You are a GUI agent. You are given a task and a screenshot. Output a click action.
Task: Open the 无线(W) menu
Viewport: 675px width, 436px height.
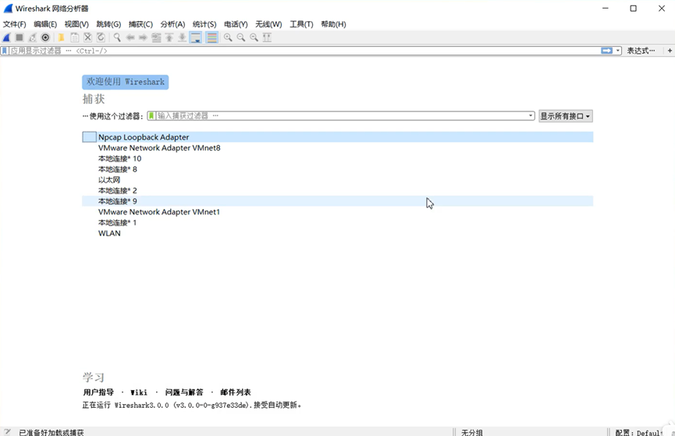(268, 24)
